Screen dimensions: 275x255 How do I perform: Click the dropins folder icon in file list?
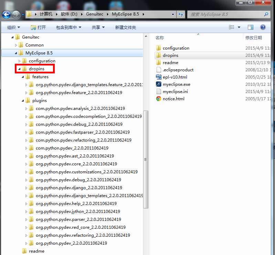(x=158, y=55)
